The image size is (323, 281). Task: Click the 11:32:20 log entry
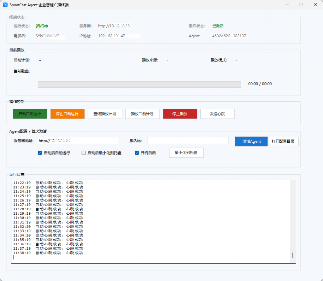(x=48, y=227)
